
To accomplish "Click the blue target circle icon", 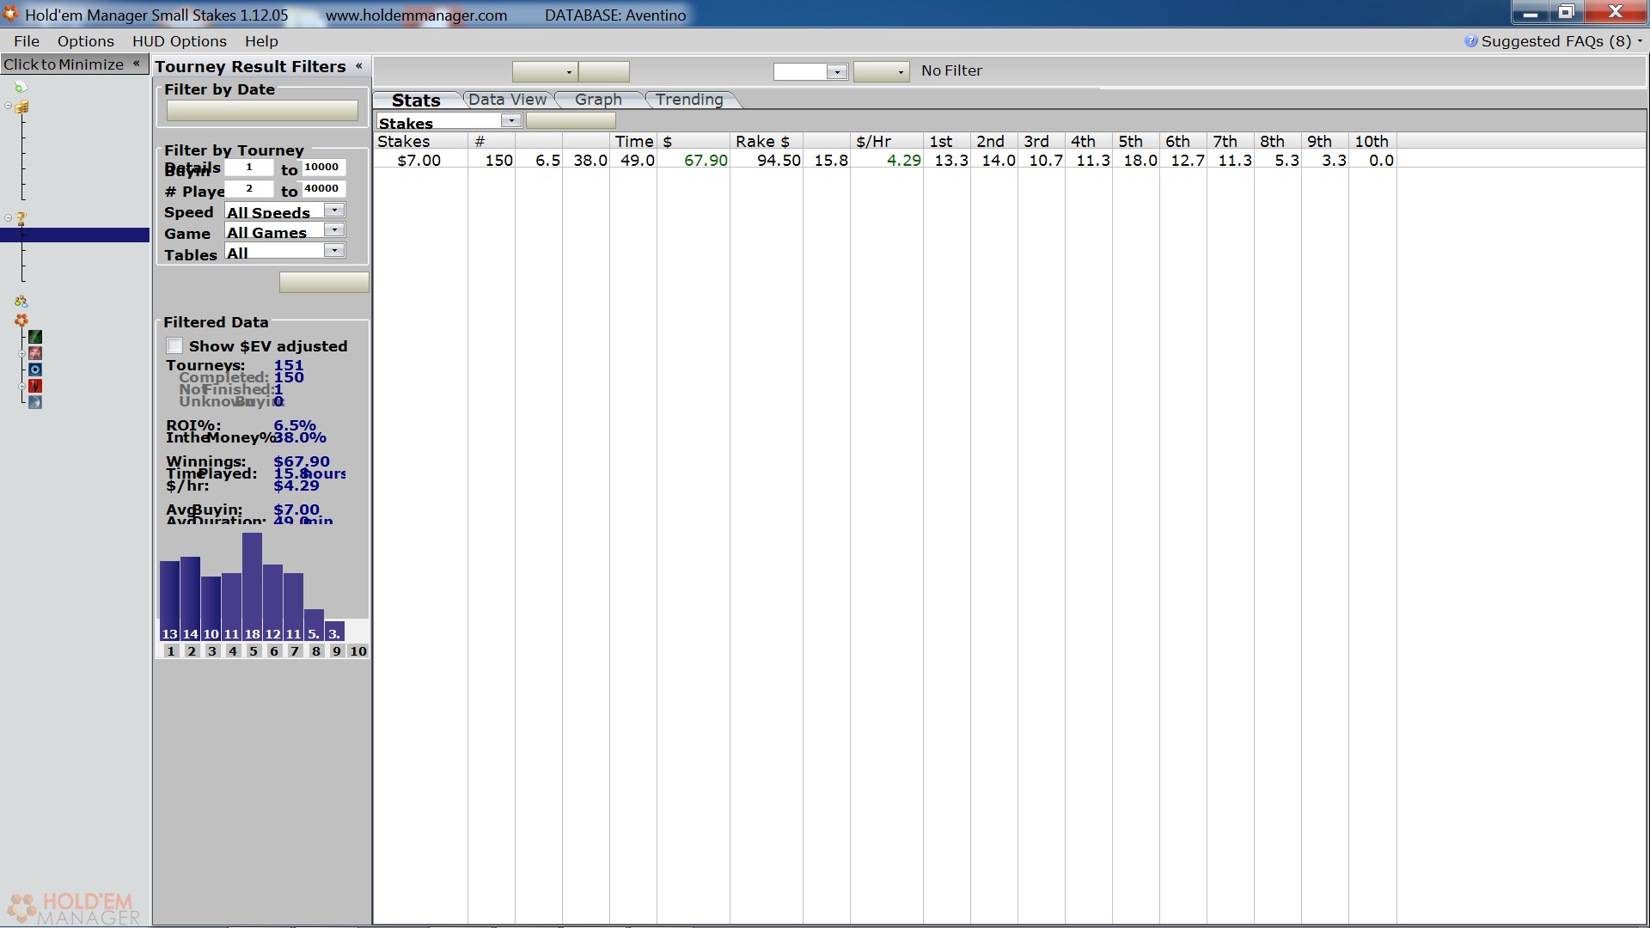I will [x=35, y=369].
